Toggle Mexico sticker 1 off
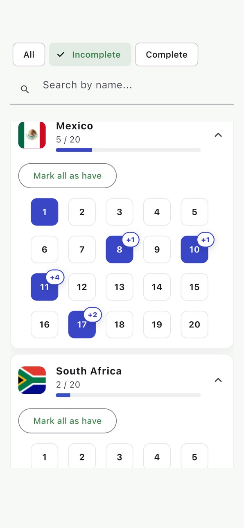 [44, 212]
